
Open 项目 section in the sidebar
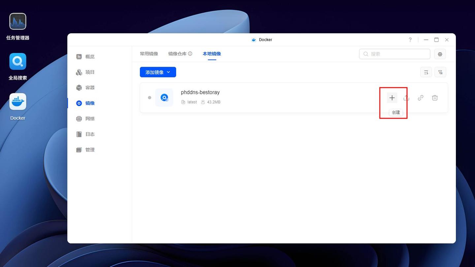pos(90,72)
